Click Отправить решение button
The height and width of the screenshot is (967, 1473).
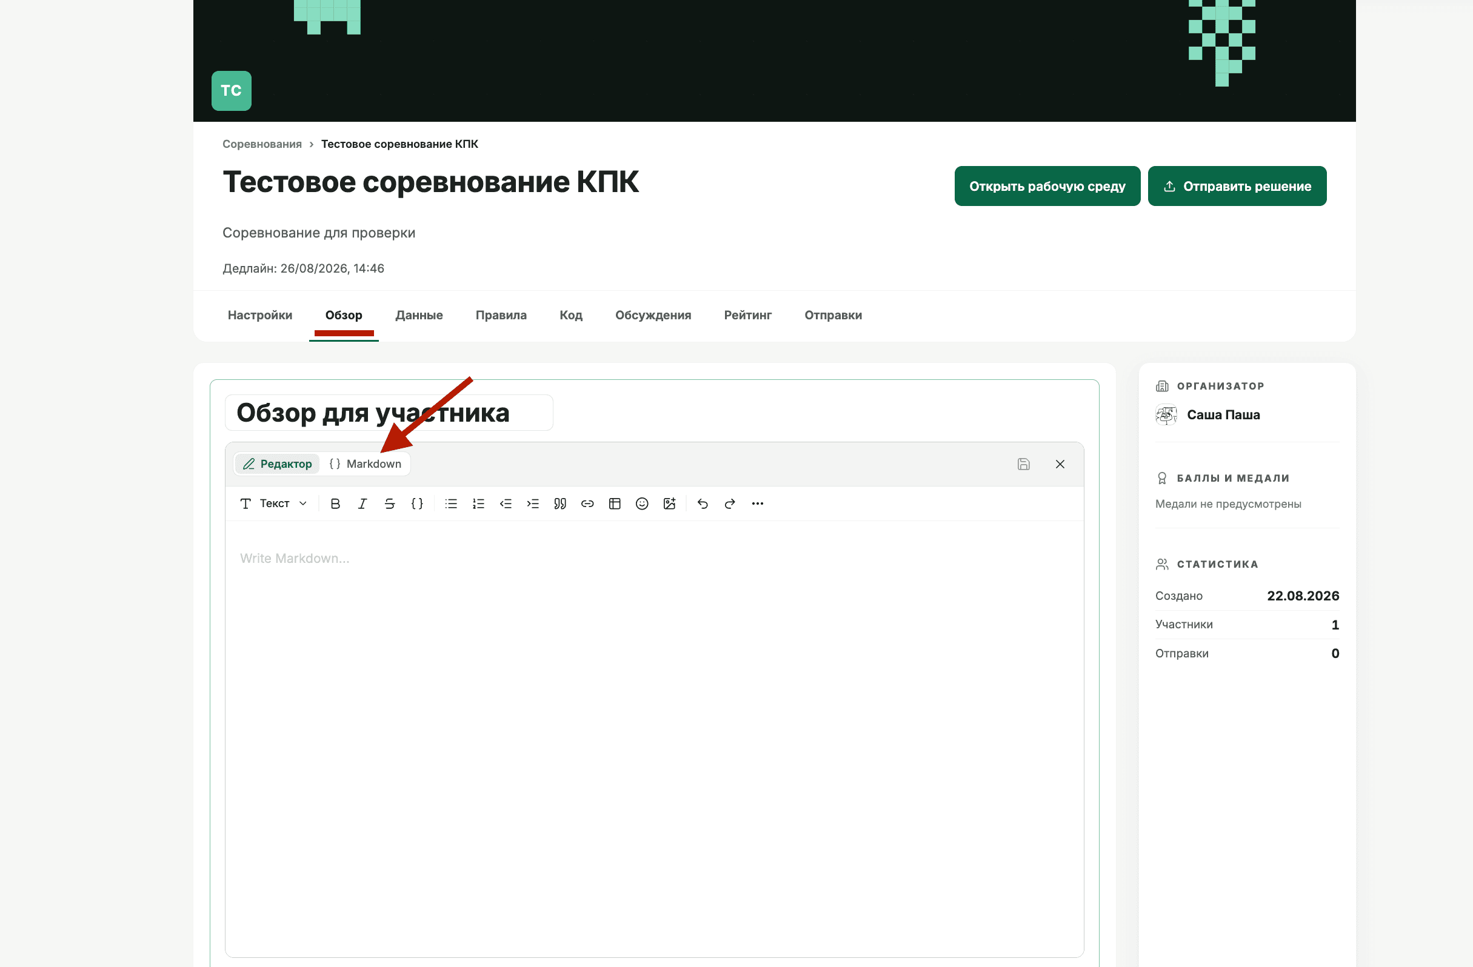tap(1237, 186)
